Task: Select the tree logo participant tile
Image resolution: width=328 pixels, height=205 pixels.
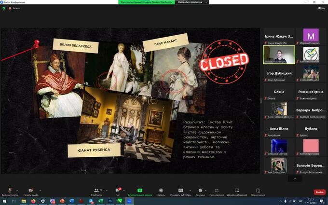Action: tap(311, 55)
